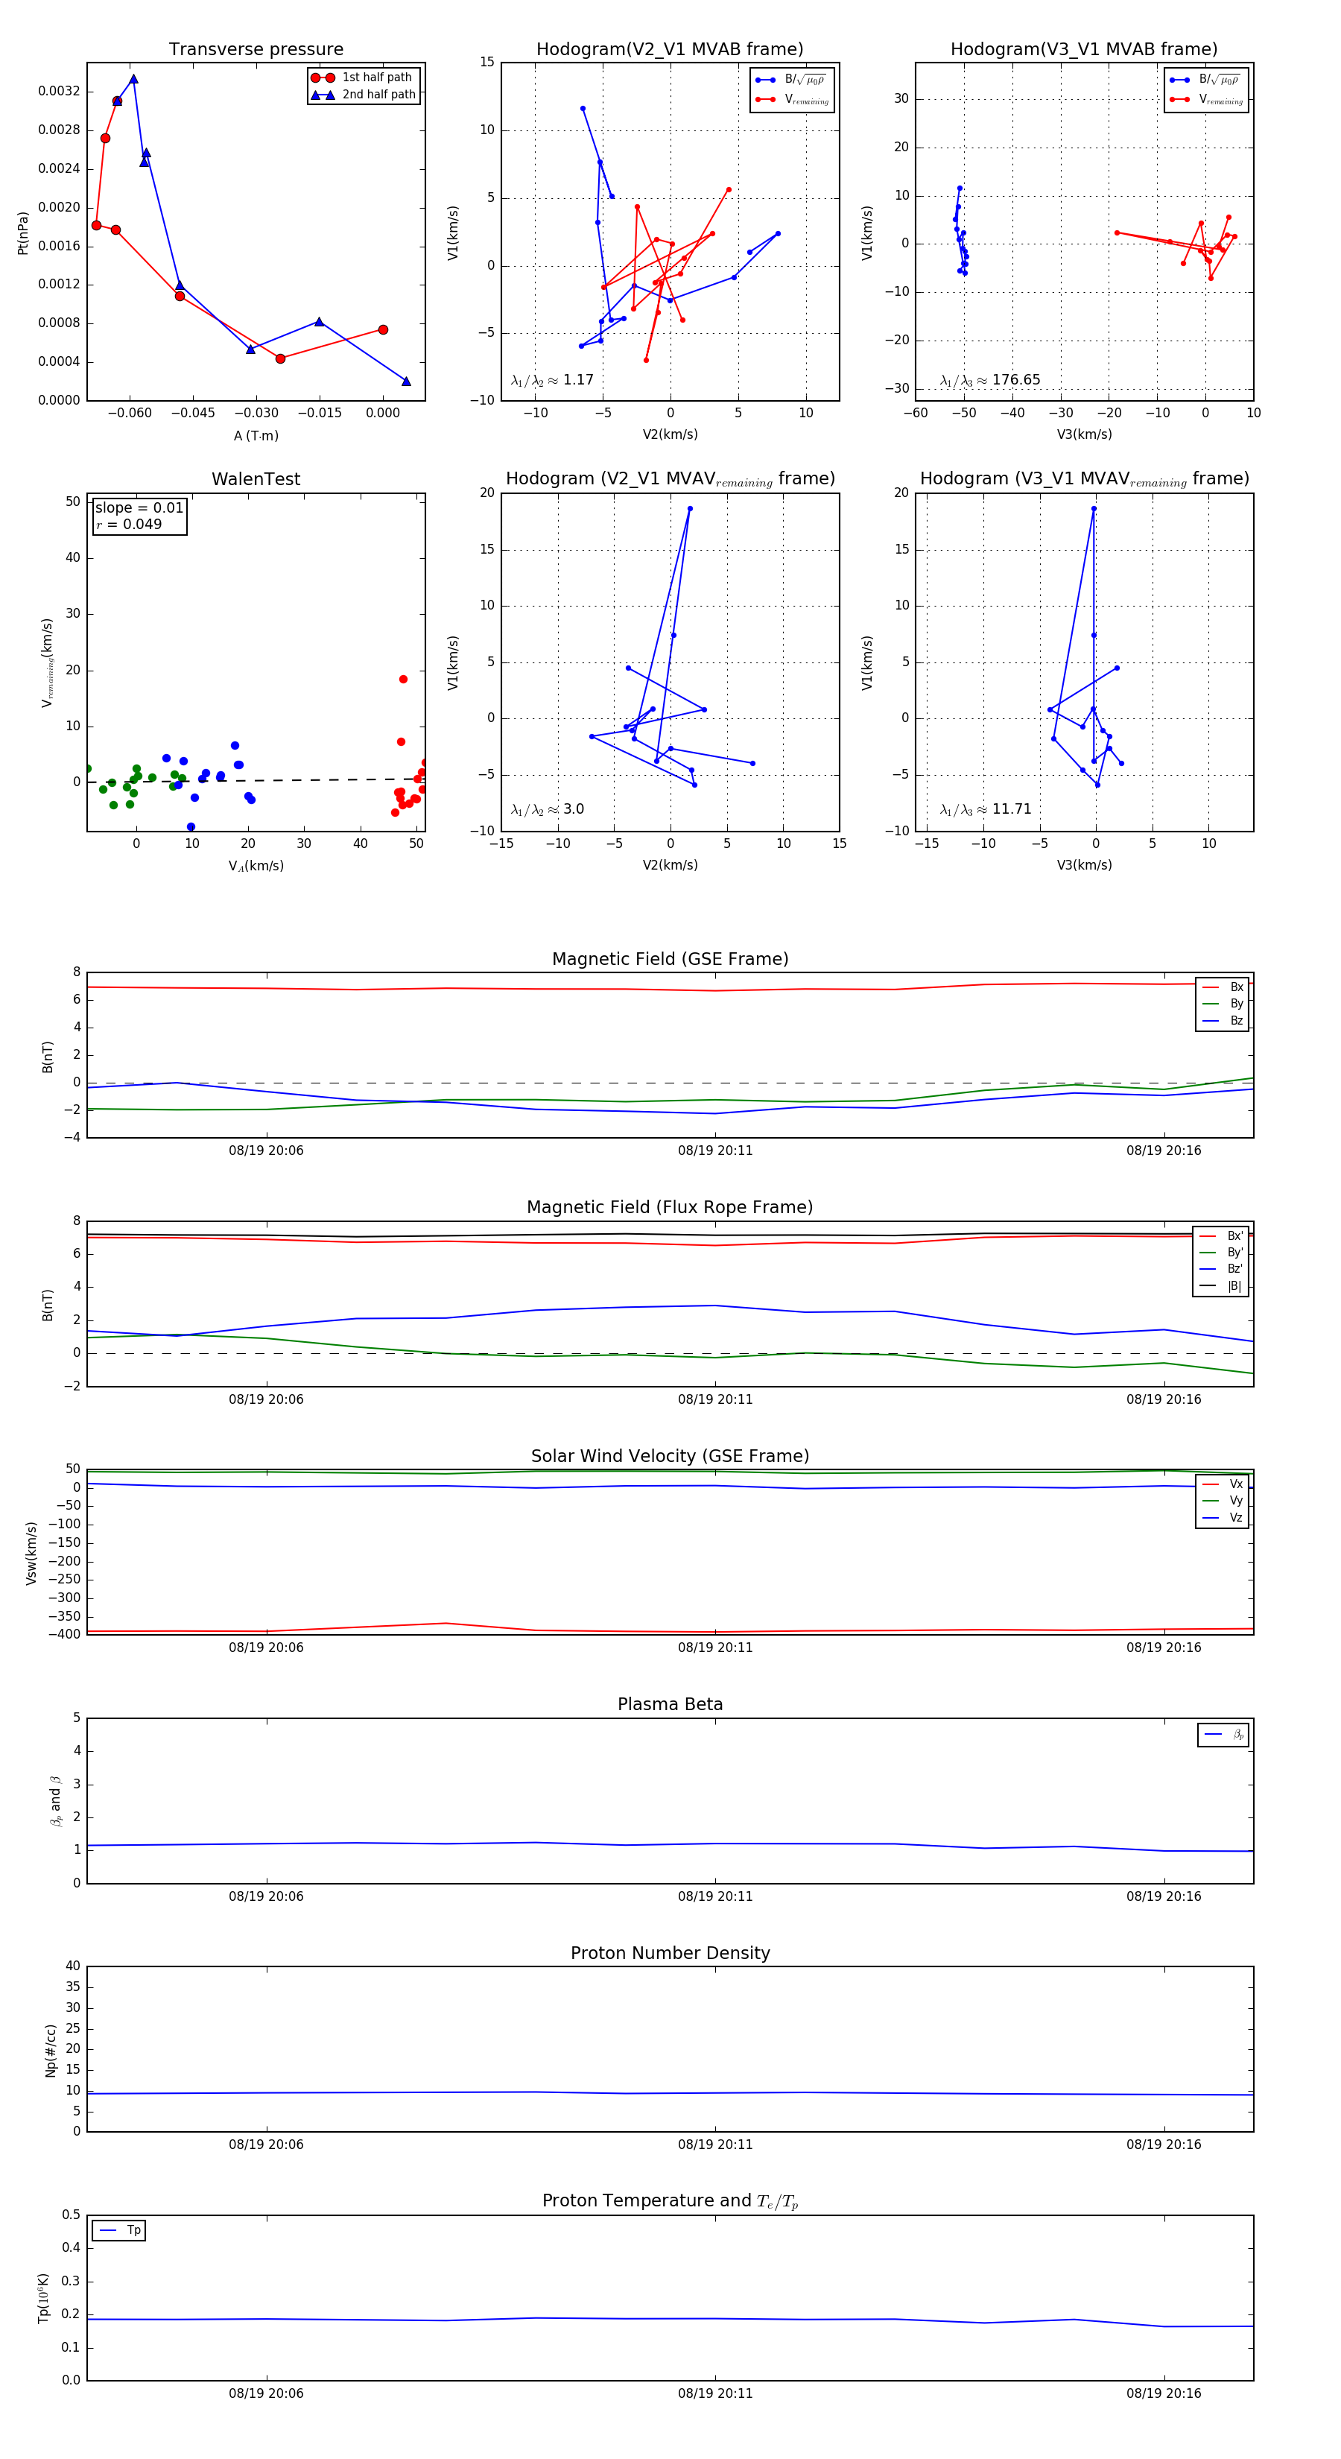Image resolution: width=1341 pixels, height=2459 pixels.
Task: Click the βp legend entry in Plasma Beta
Action: point(1223,1735)
